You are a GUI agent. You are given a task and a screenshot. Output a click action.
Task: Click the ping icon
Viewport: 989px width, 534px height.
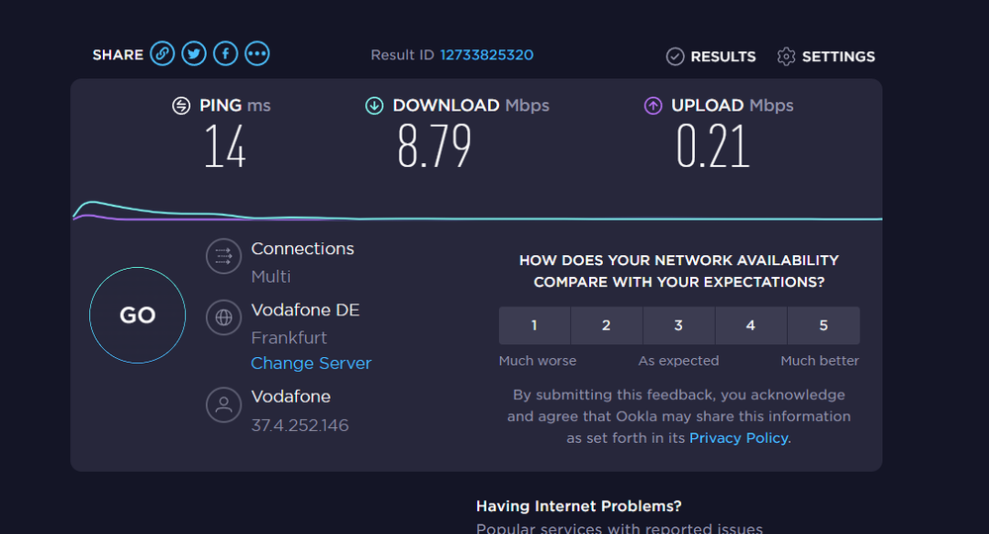pos(181,106)
